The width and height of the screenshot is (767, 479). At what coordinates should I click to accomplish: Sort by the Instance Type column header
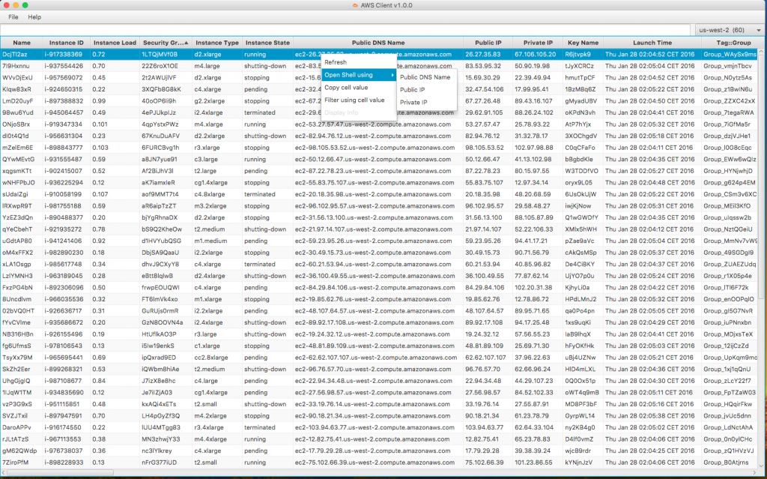point(217,43)
